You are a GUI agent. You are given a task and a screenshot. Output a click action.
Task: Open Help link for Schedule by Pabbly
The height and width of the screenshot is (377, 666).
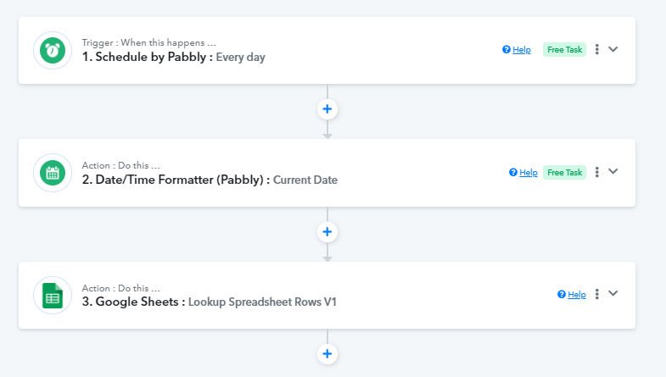tap(517, 50)
